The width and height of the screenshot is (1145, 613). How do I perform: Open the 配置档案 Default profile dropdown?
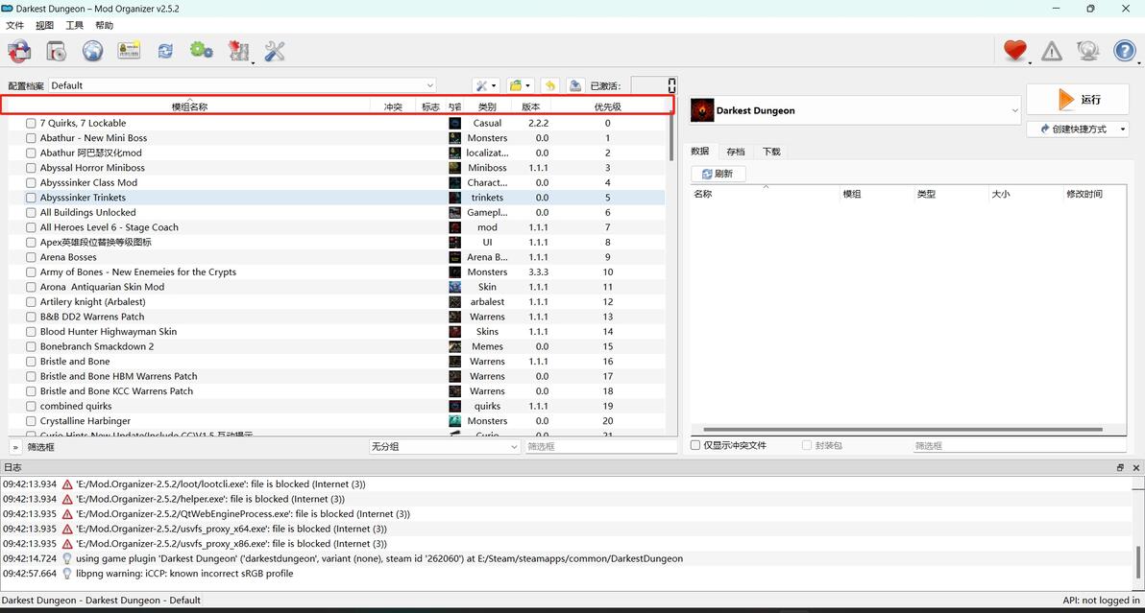click(242, 85)
